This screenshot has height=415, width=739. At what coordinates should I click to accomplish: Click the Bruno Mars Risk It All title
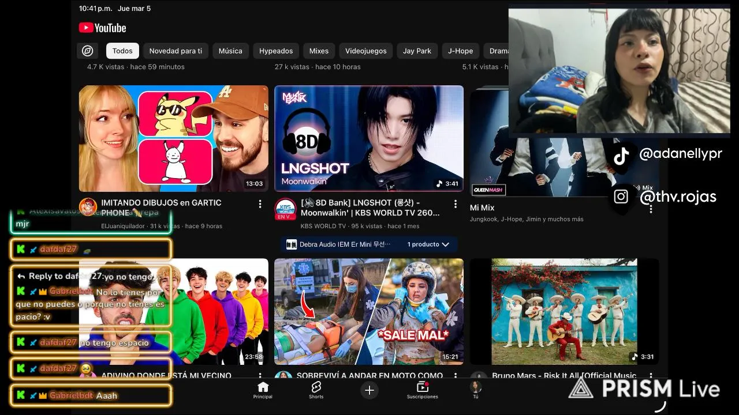pyautogui.click(x=564, y=375)
